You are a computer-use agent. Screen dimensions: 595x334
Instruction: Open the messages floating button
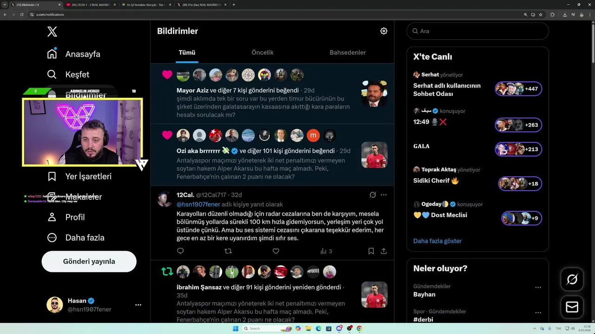tap(572, 307)
